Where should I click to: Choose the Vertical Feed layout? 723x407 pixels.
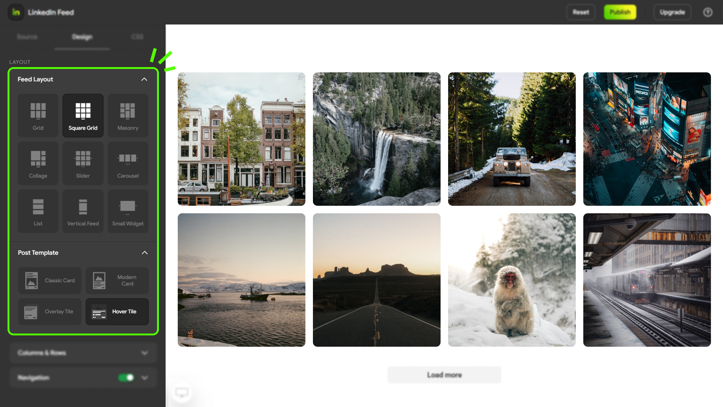(83, 211)
